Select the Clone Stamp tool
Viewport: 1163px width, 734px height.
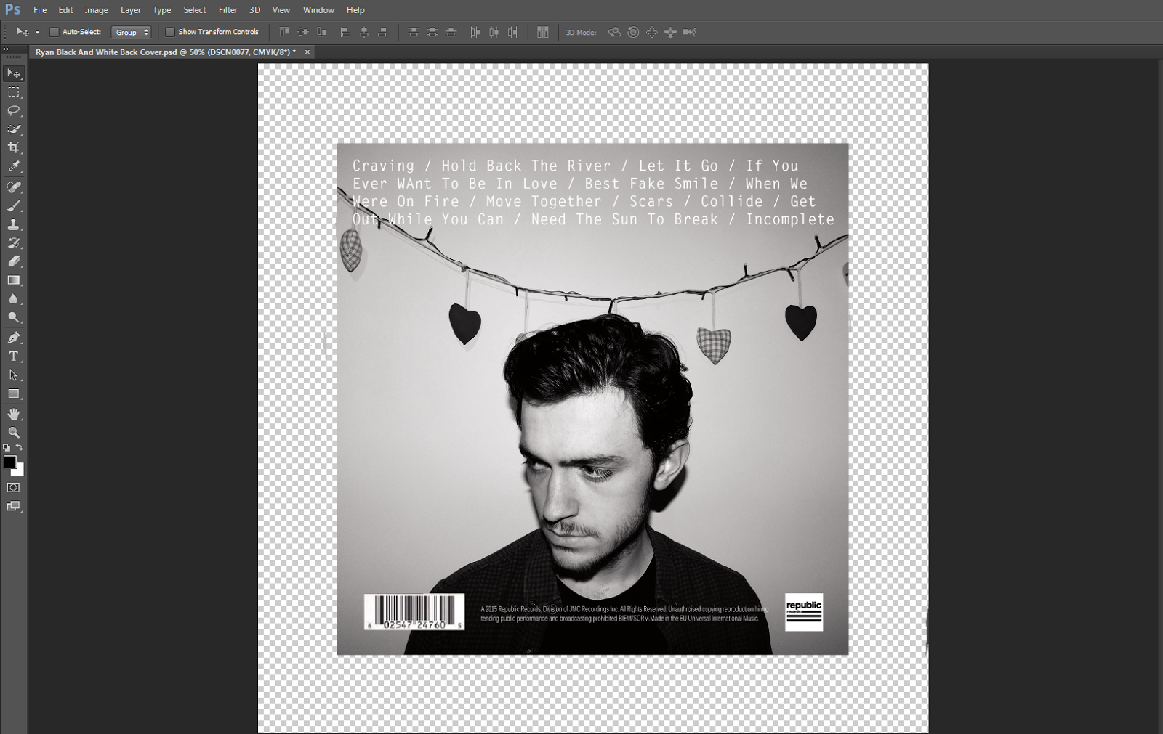pos(14,224)
